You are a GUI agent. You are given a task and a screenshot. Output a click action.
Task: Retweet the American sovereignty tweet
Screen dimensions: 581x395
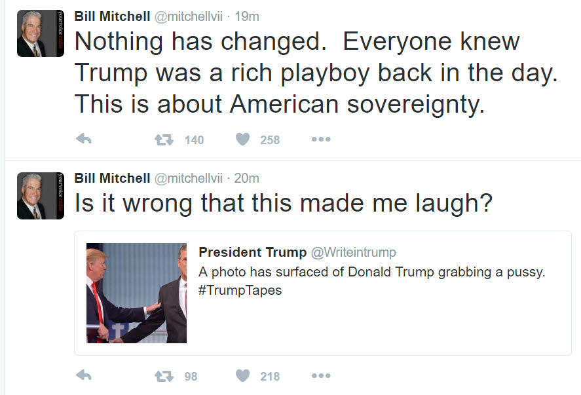(x=163, y=140)
